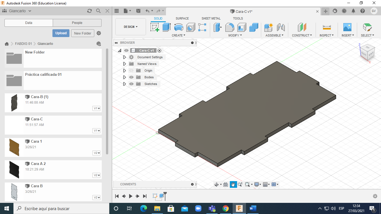Select the Fillet tool icon
381x214 pixels.
coord(230,27)
